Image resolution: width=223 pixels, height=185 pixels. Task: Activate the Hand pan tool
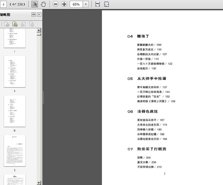(43, 4)
